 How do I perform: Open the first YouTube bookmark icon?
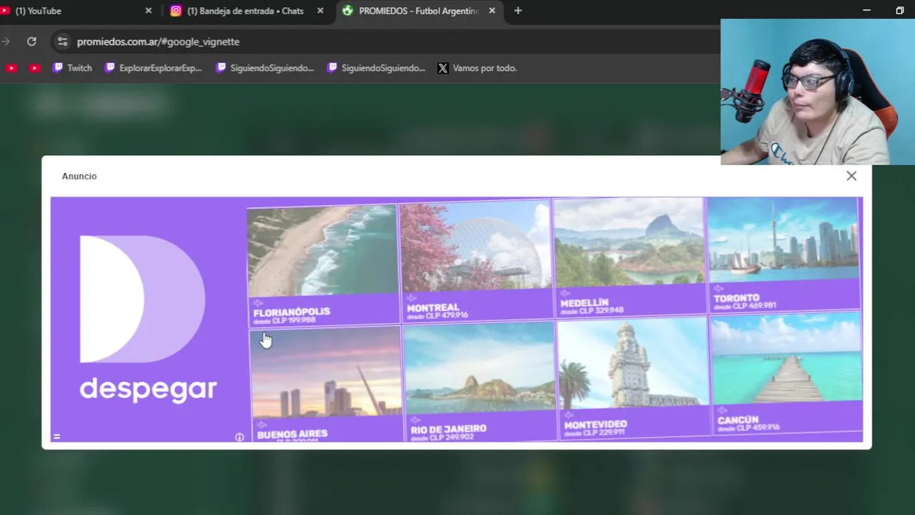tap(11, 68)
